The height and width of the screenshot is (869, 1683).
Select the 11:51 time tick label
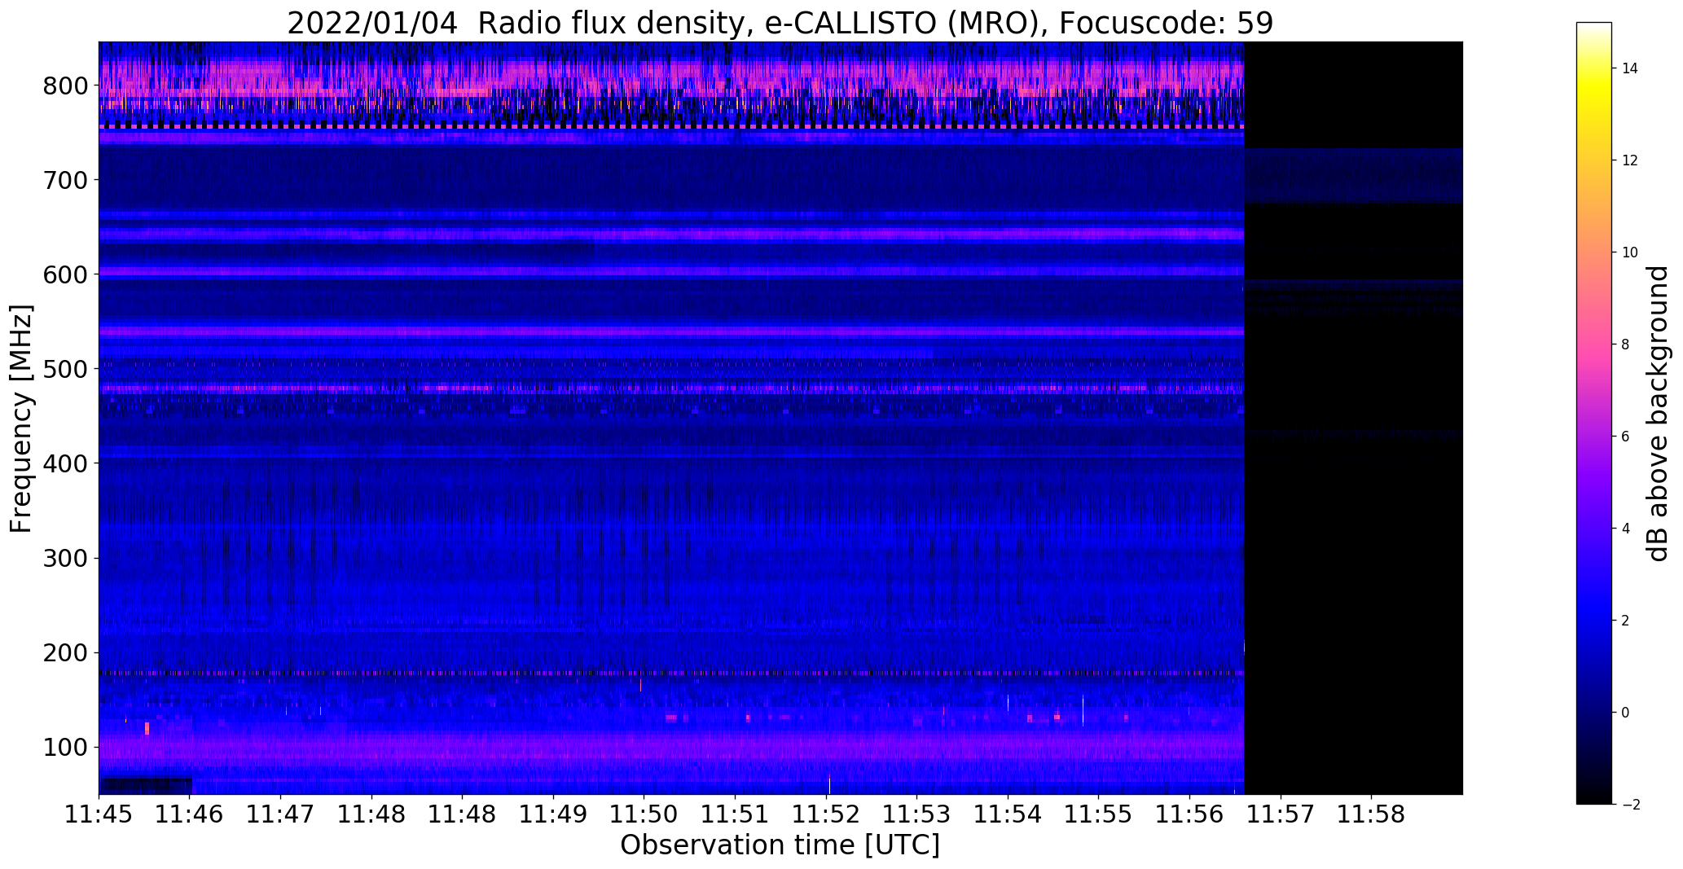click(x=736, y=814)
